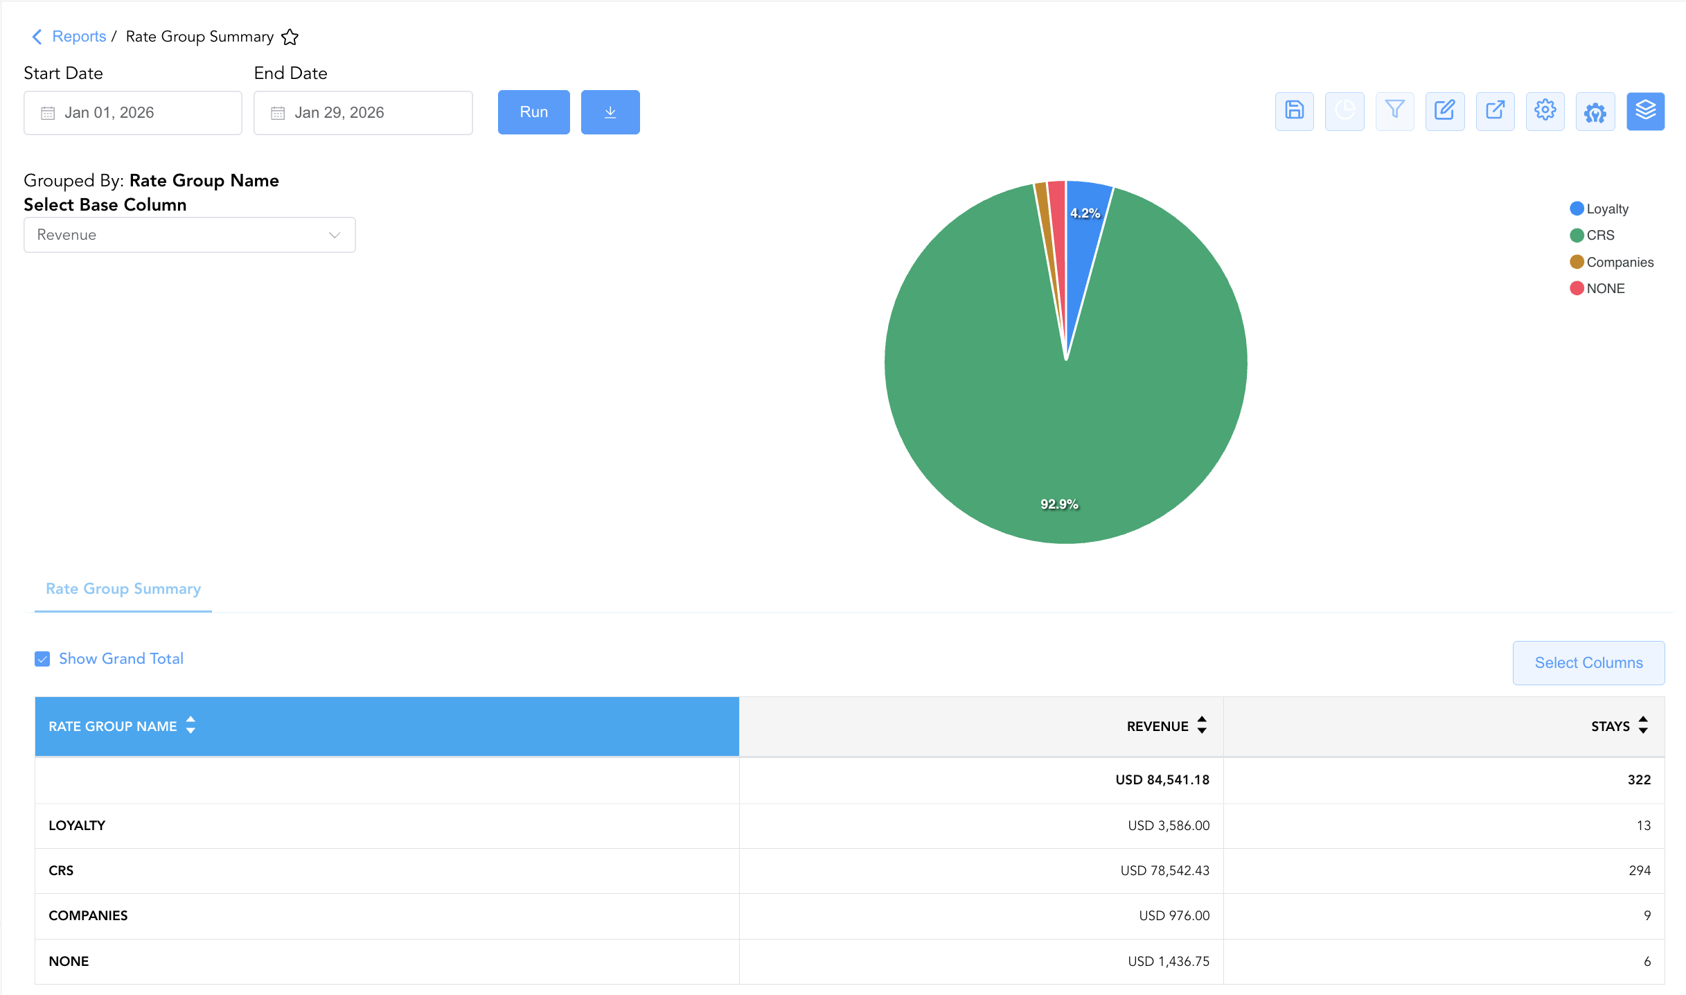1686x995 pixels.
Task: Click the End Date field Jan 29, 2026
Action: pos(363,113)
